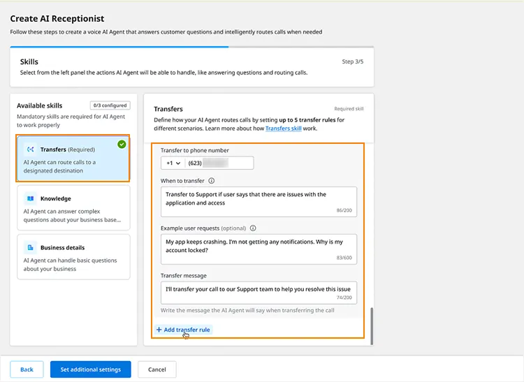This screenshot has height=382, width=524.
Task: Click the Transfers panel heading
Action: 168,109
